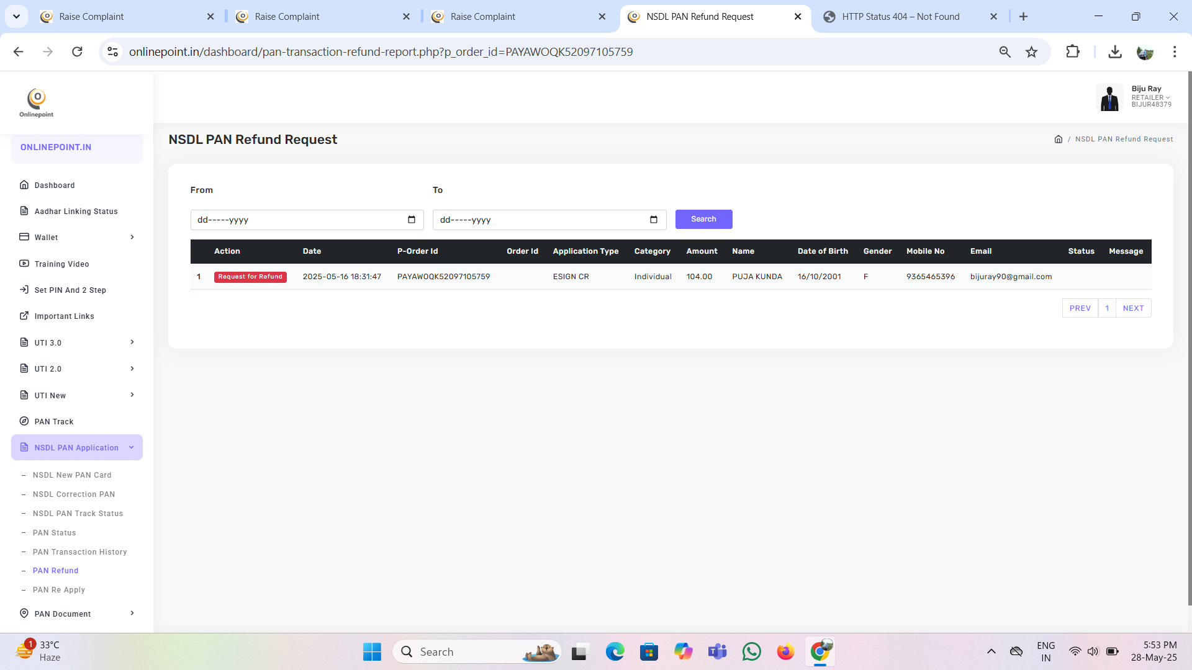Collapse the NSDL PAN Application menu

pos(132,447)
